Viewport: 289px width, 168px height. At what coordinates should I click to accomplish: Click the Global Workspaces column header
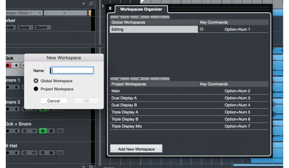(154, 22)
